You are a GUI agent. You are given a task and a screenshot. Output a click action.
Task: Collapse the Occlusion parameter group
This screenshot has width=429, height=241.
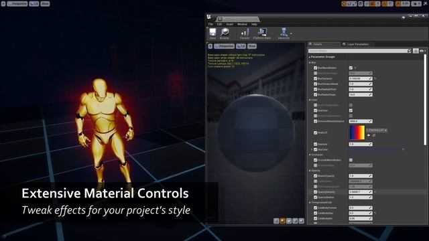pos(310,155)
